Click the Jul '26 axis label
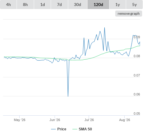 point(89,120)
